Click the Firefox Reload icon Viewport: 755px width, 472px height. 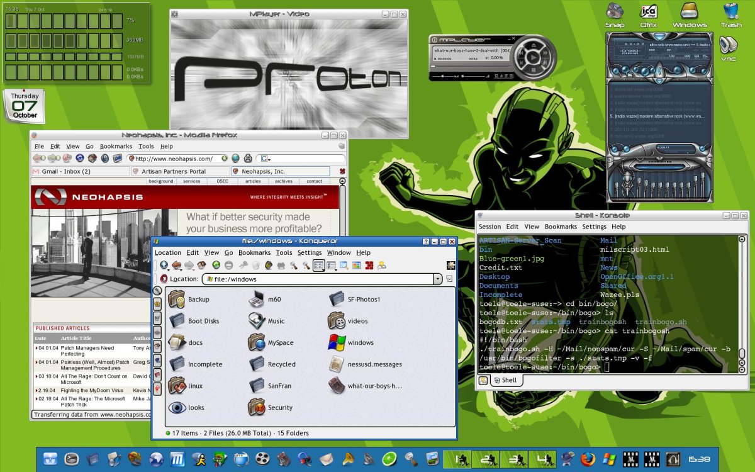click(80, 159)
